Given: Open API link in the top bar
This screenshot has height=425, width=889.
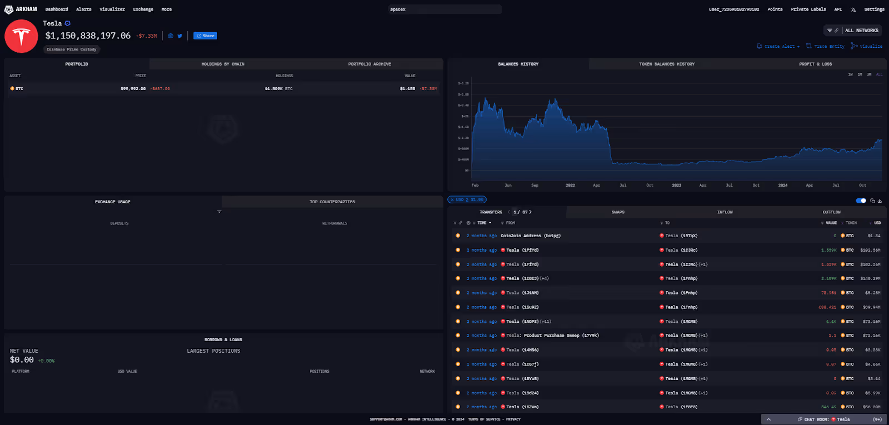Looking at the screenshot, I should pyautogui.click(x=838, y=9).
